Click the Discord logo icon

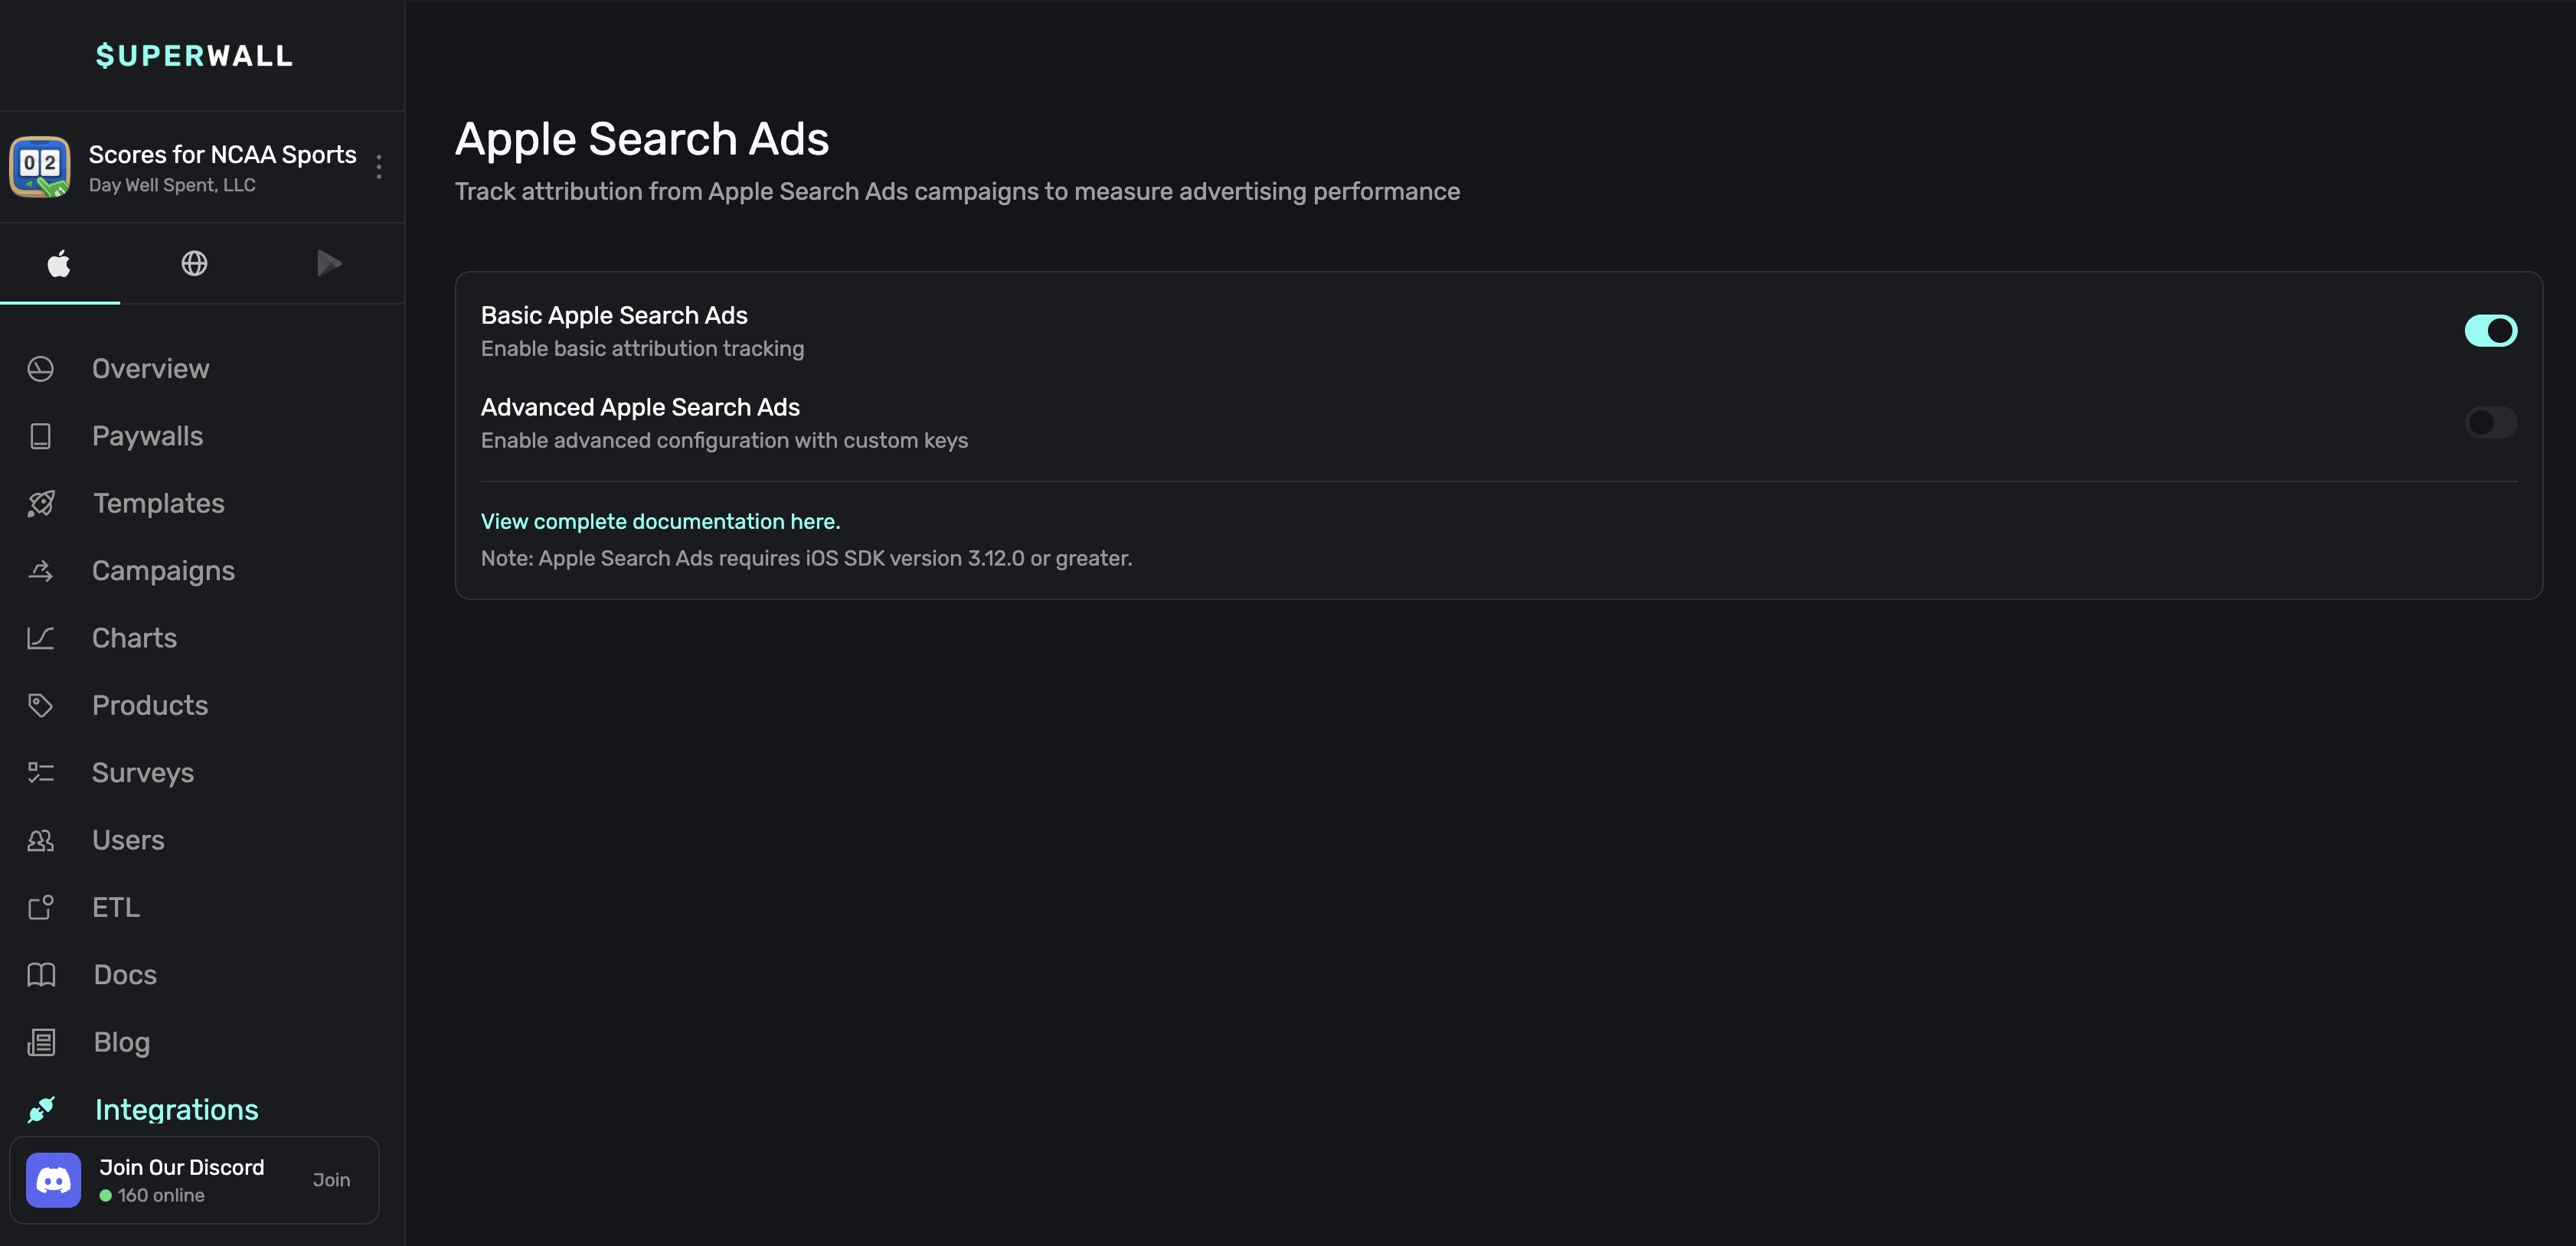(x=53, y=1180)
